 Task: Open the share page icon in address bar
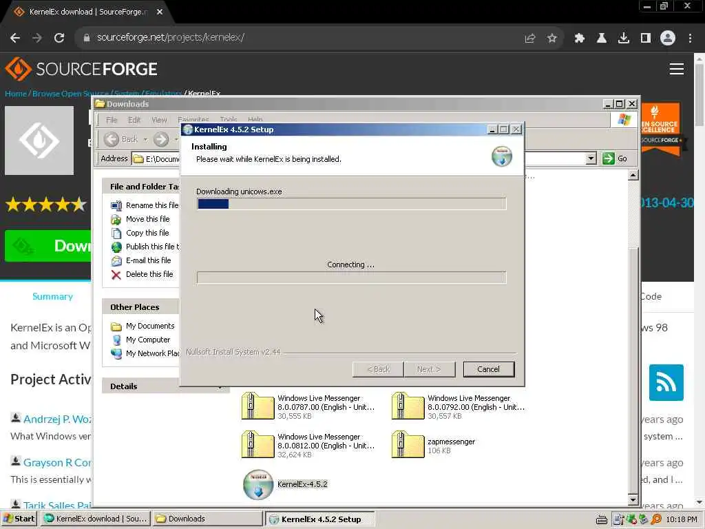pyautogui.click(x=530, y=39)
